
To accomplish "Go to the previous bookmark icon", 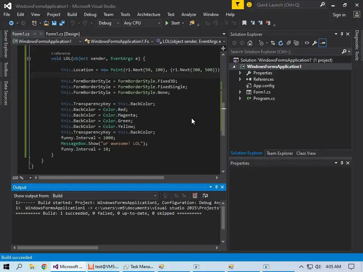I will 252,23.
